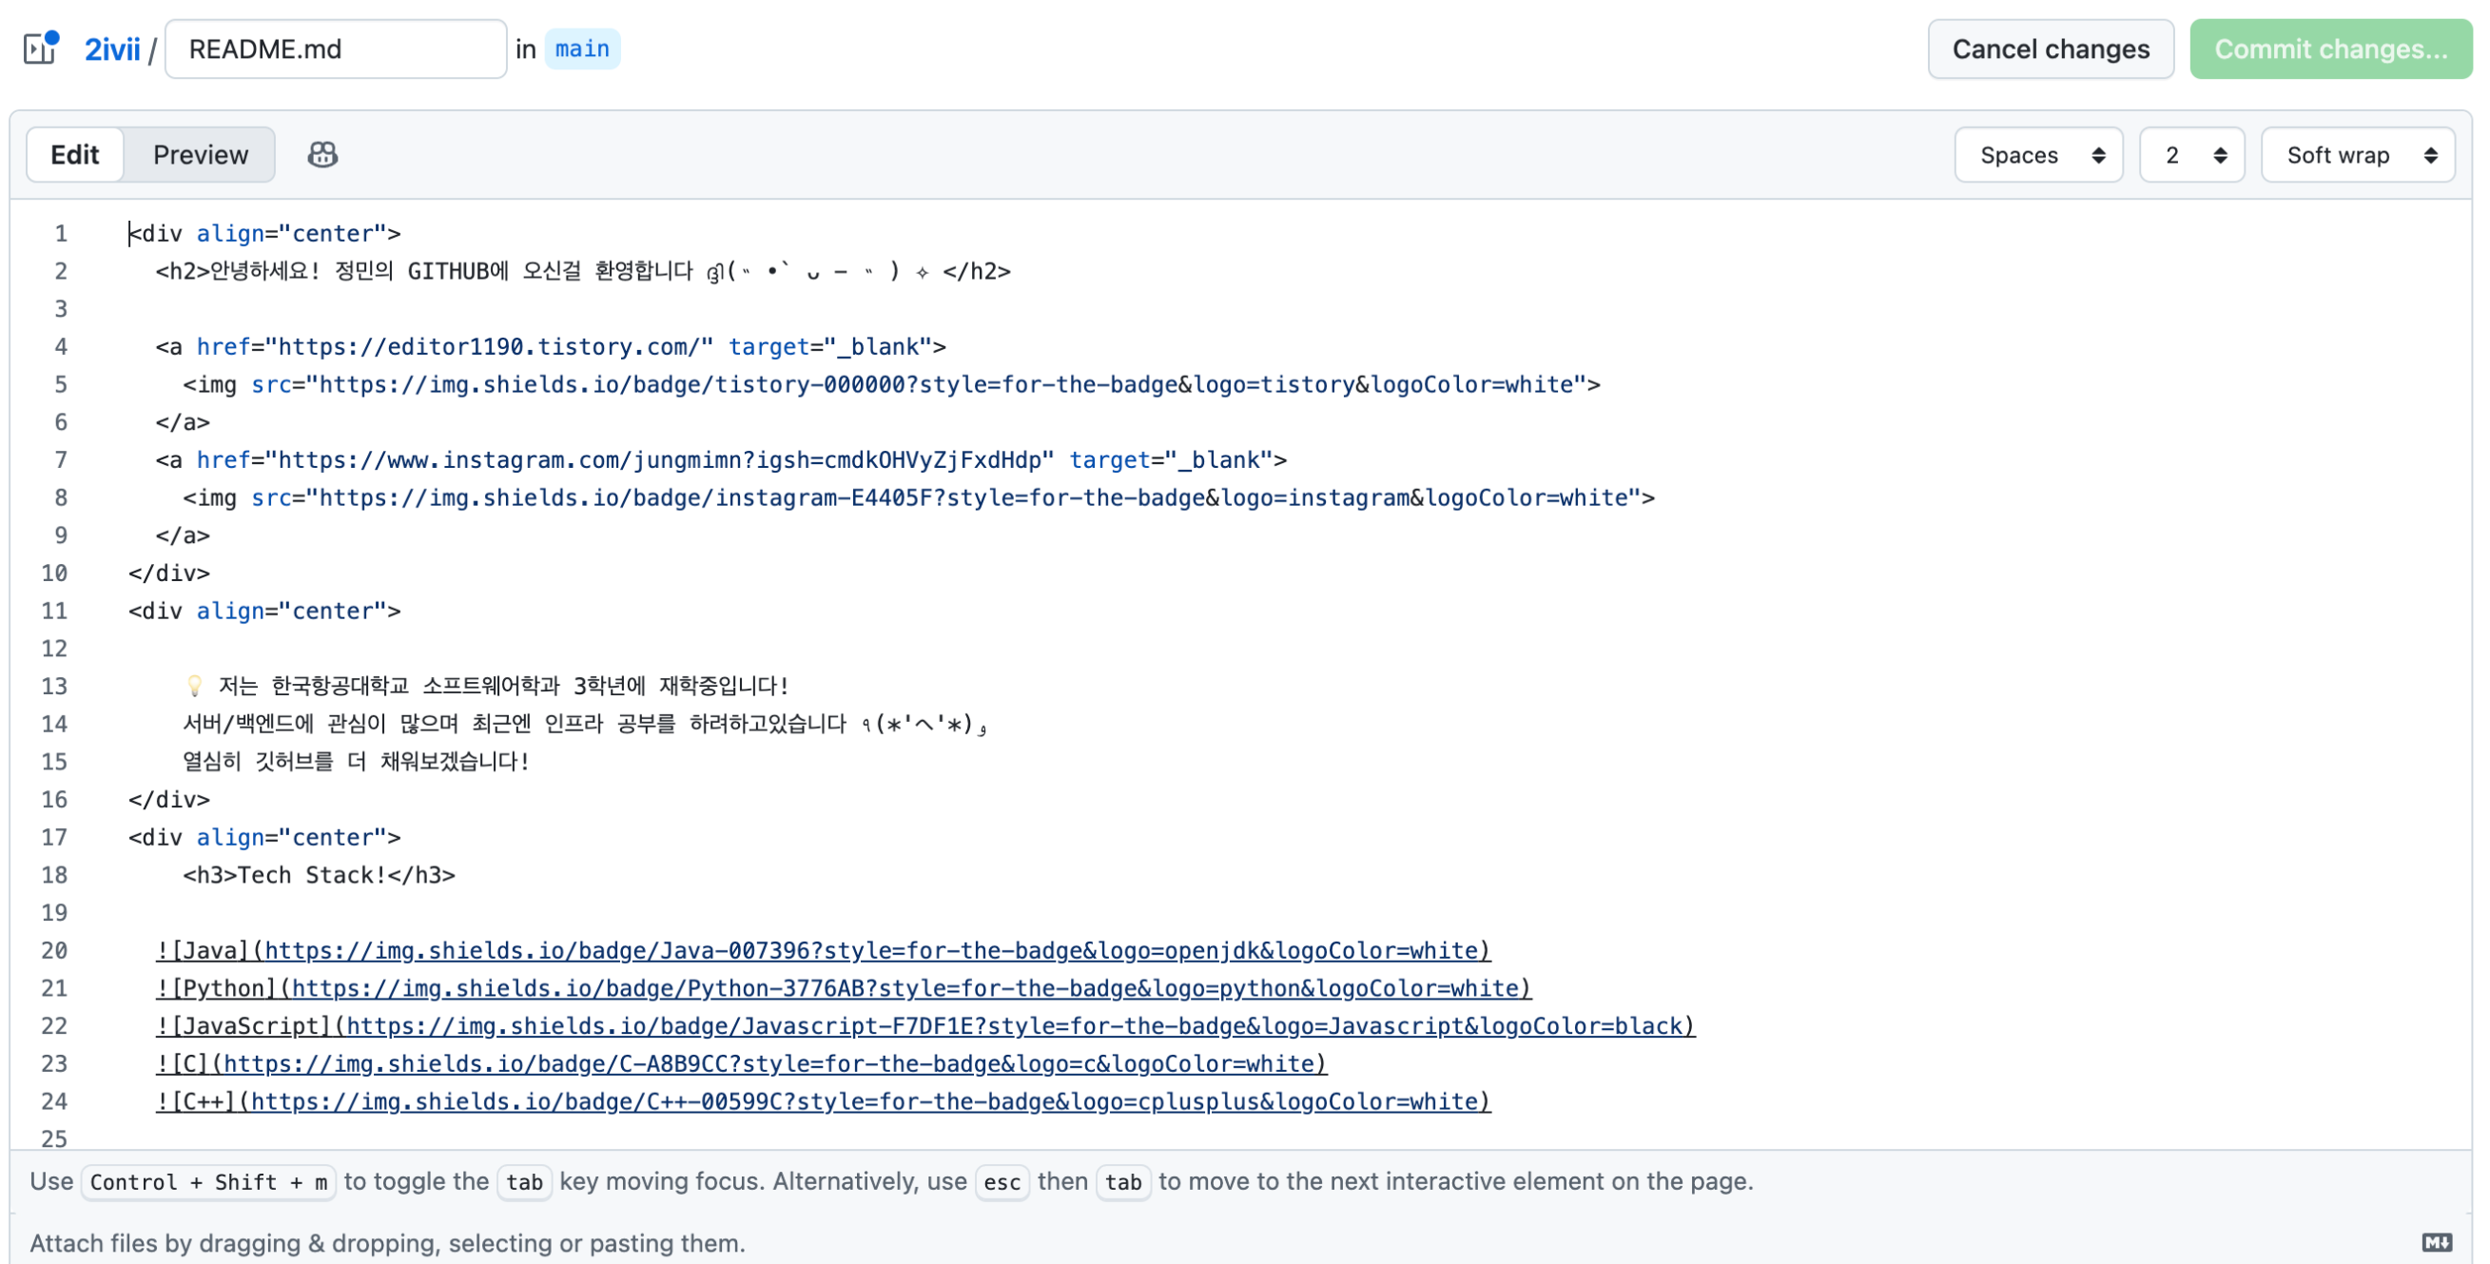
Task: Click the Markdown supported icon at bottom right
Action: (2436, 1242)
